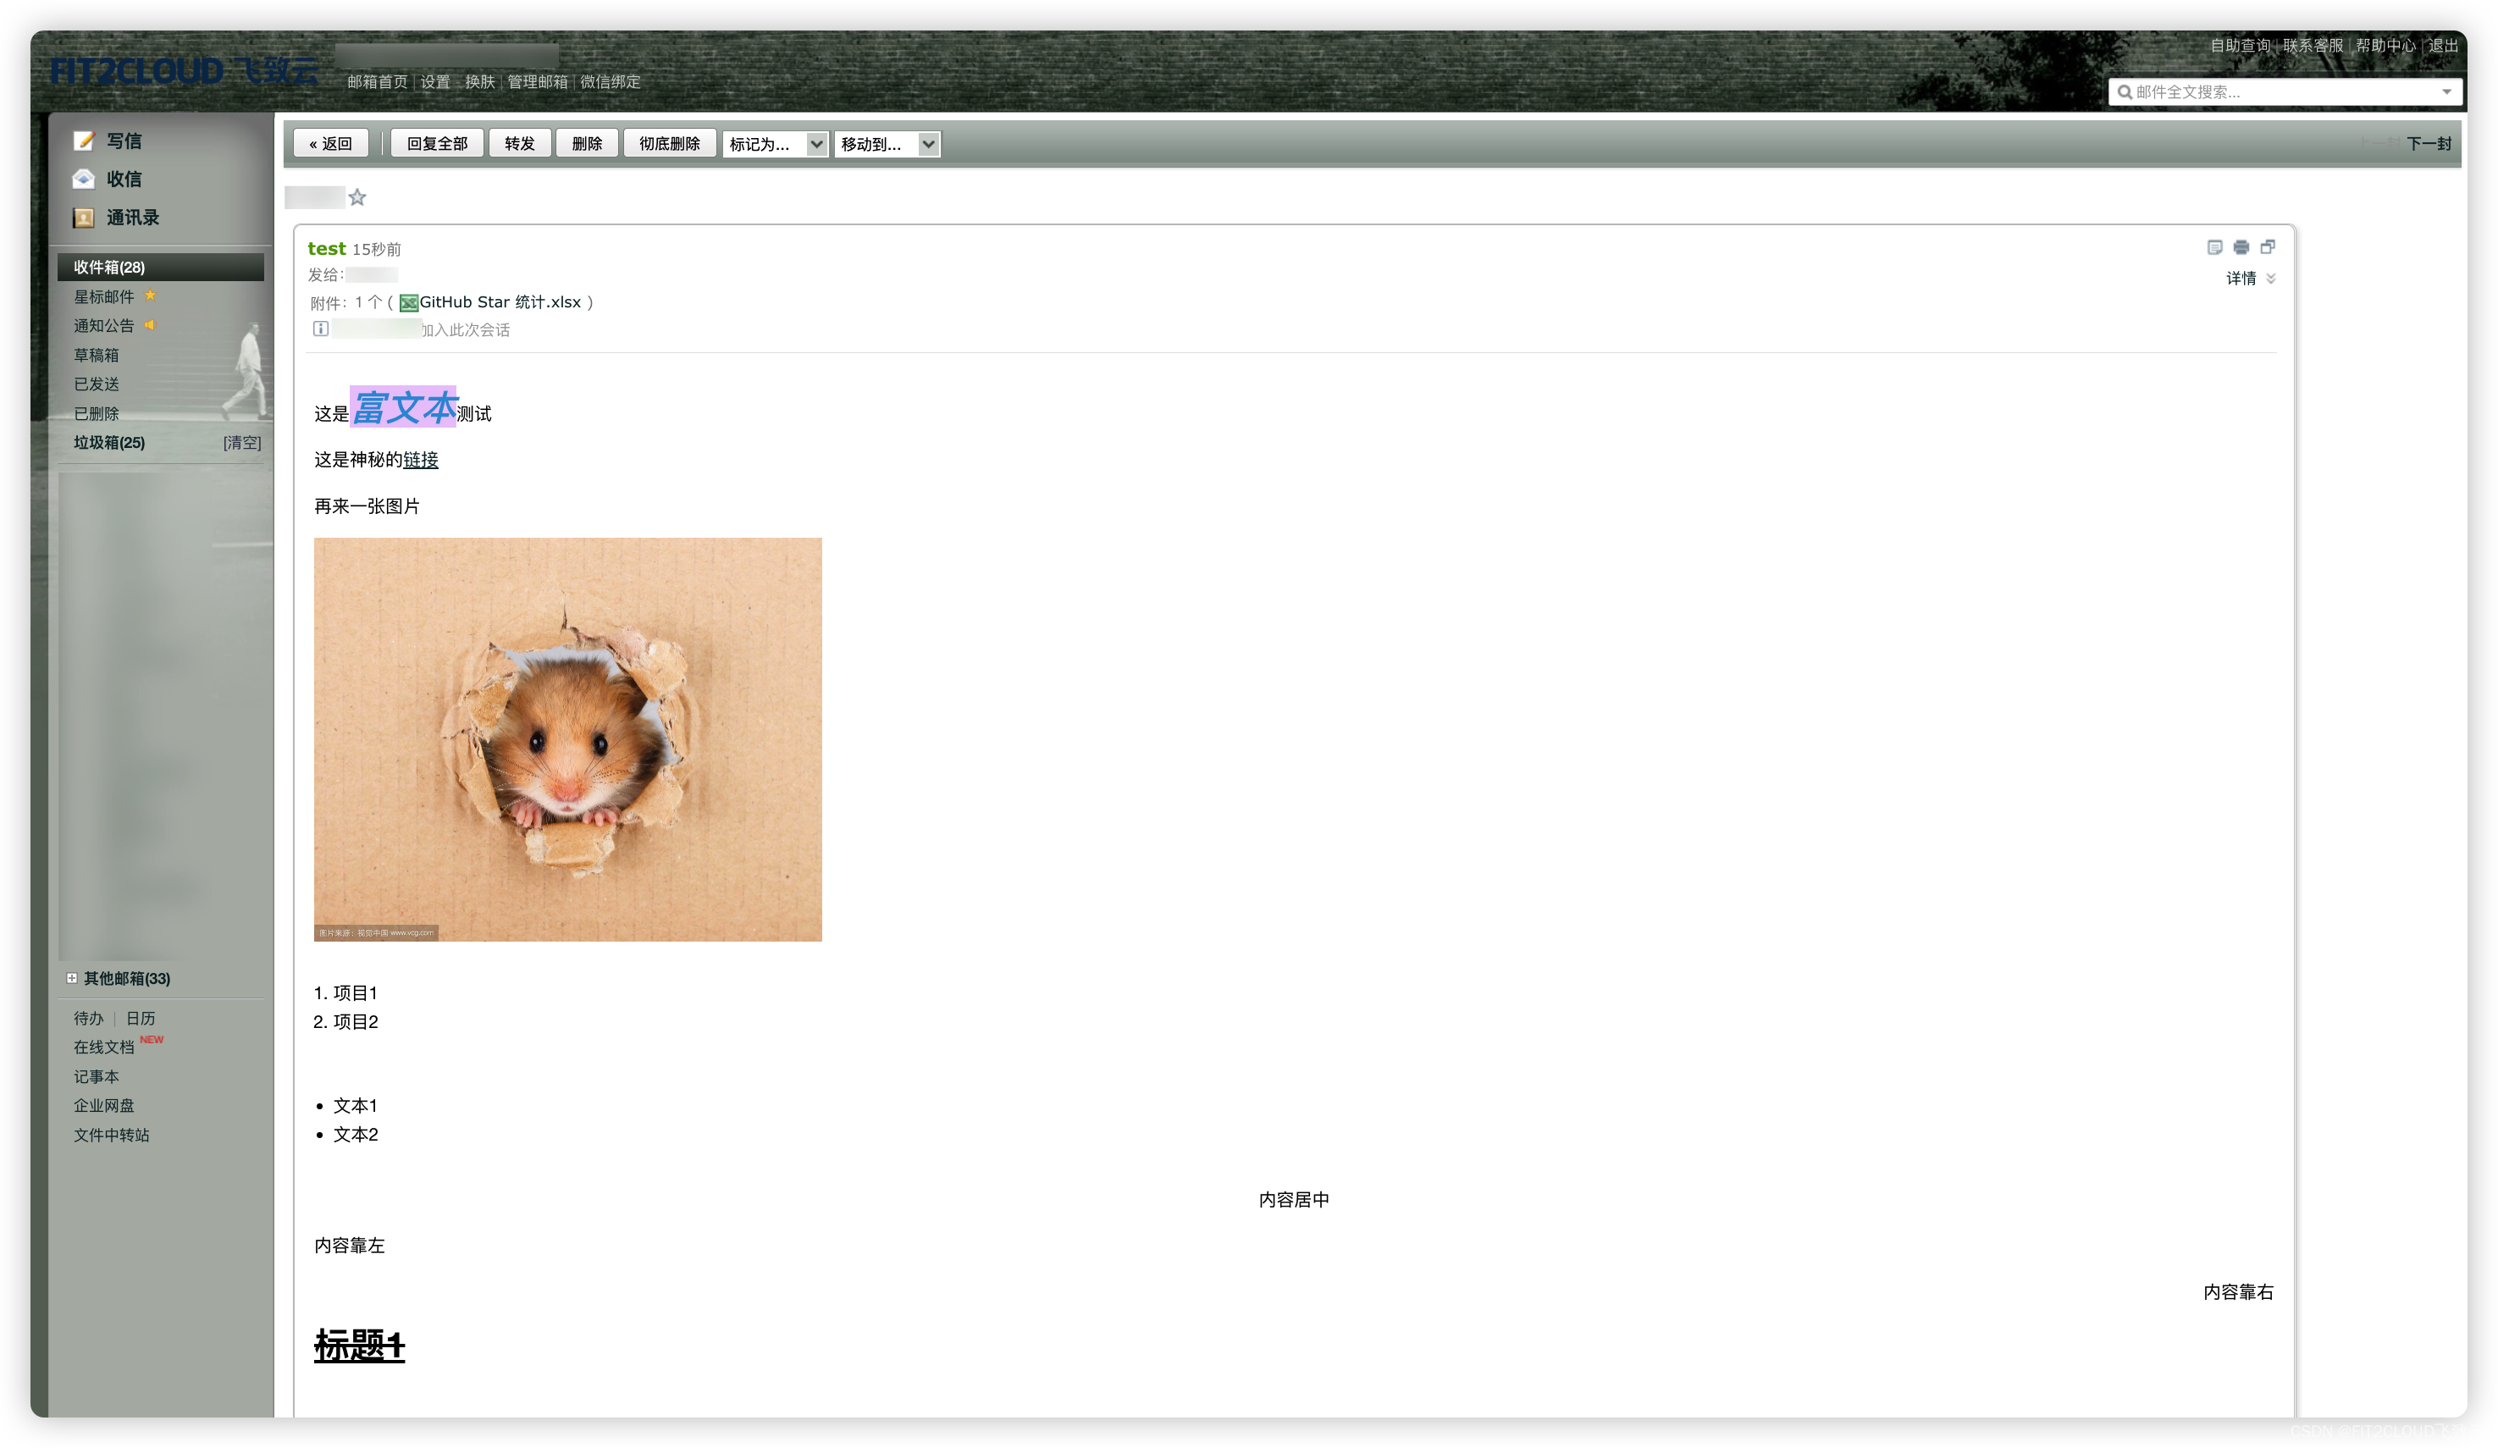Open the 换肤 menu item
The width and height of the screenshot is (2498, 1448).
tap(480, 82)
